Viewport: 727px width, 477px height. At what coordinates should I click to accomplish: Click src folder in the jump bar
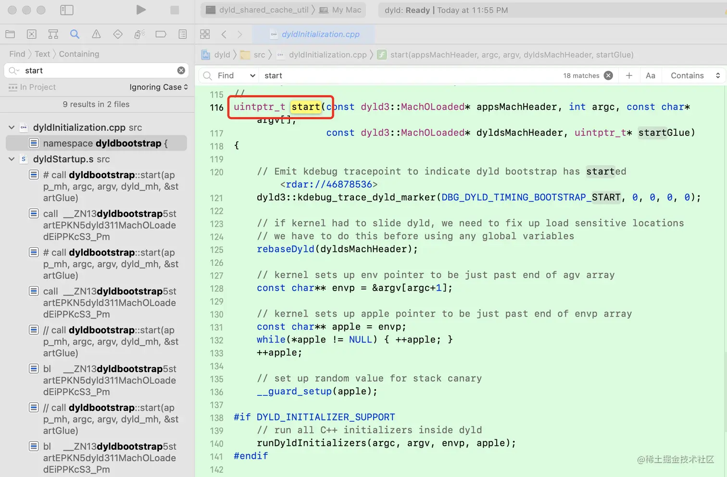tap(253, 55)
